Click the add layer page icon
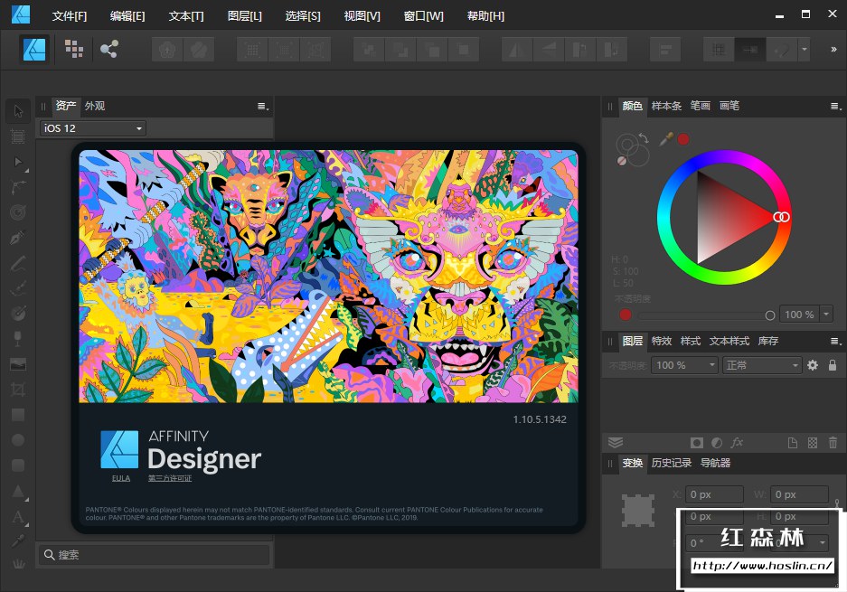 pyautogui.click(x=793, y=443)
